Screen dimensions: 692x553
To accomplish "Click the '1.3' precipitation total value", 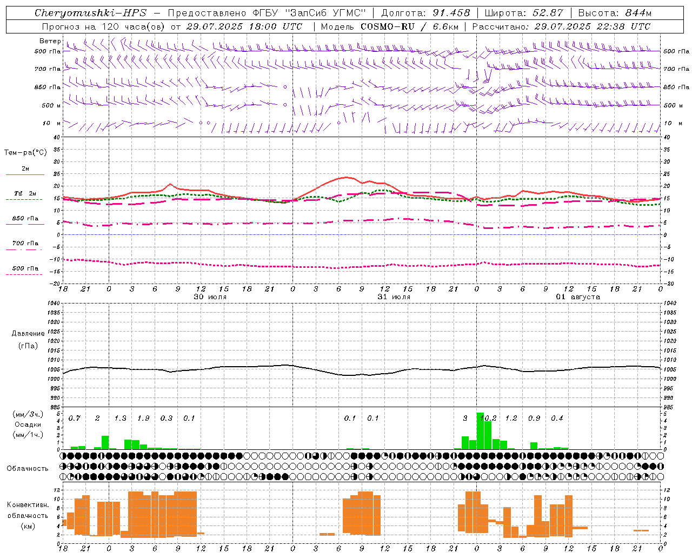I will [120, 419].
